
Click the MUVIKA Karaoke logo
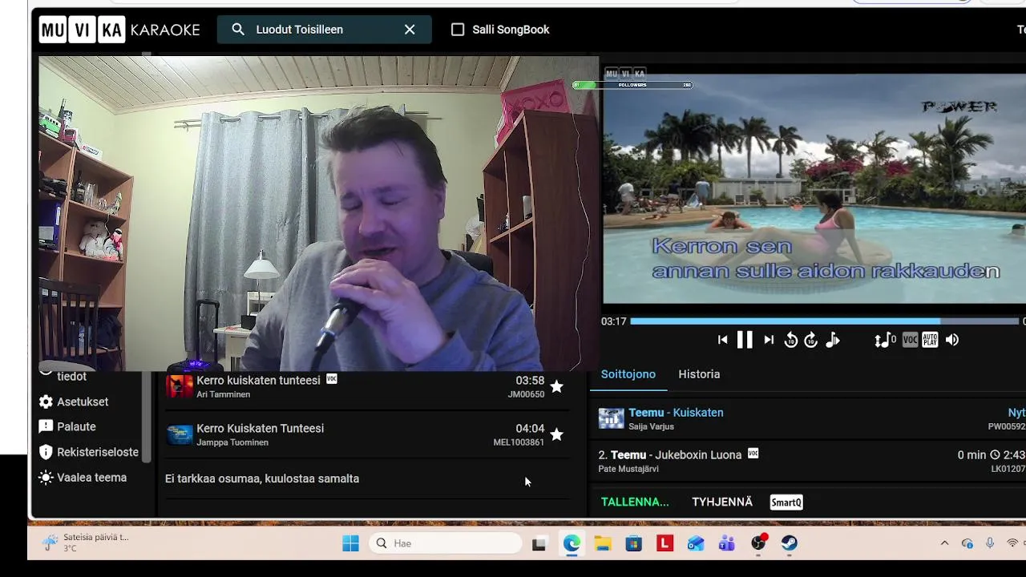coord(119,30)
